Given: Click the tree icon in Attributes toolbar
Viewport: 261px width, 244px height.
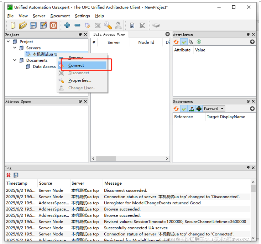Looking at the screenshot, I should pyautogui.click(x=191, y=42).
